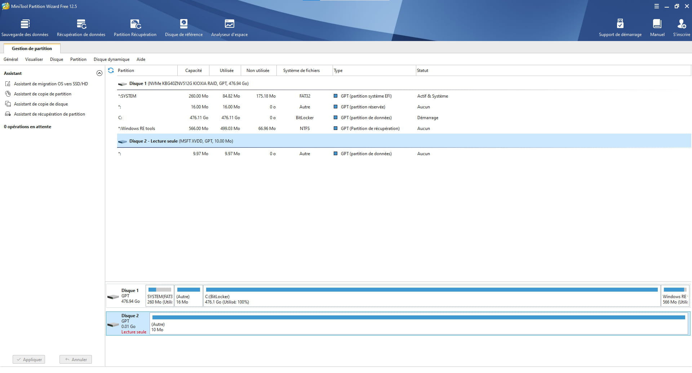Open Partition Récupération tool
692x373 pixels.
135,28
